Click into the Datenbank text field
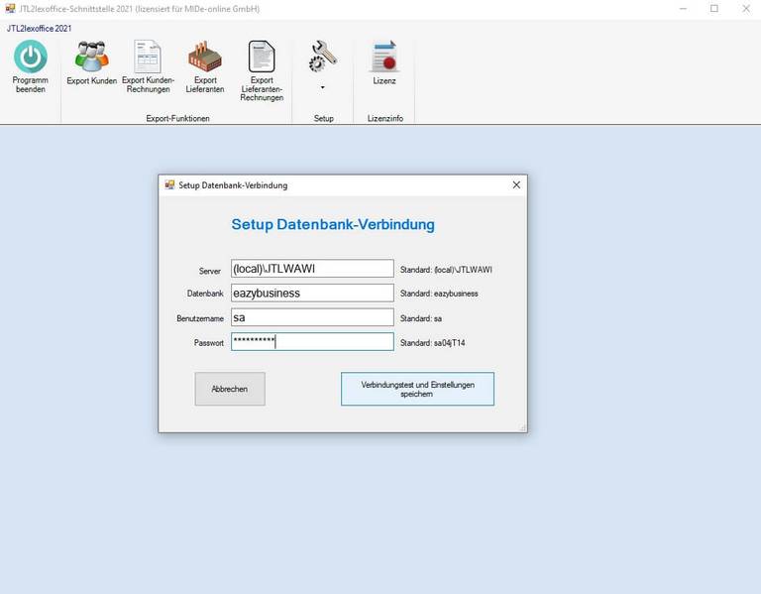761x594 pixels. click(x=312, y=294)
